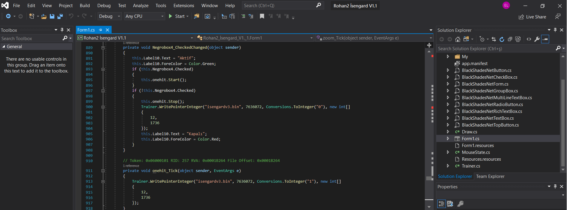This screenshot has width=567, height=210.
Task: Expand the My folder node
Action: click(448, 57)
